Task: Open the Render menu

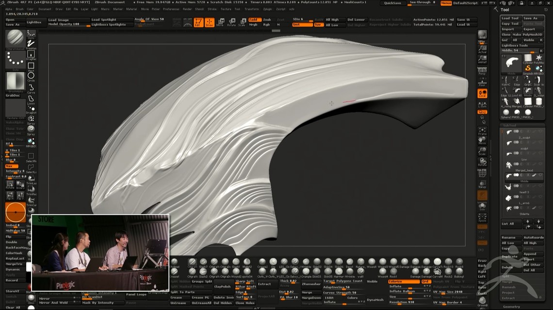Action: 187,9
